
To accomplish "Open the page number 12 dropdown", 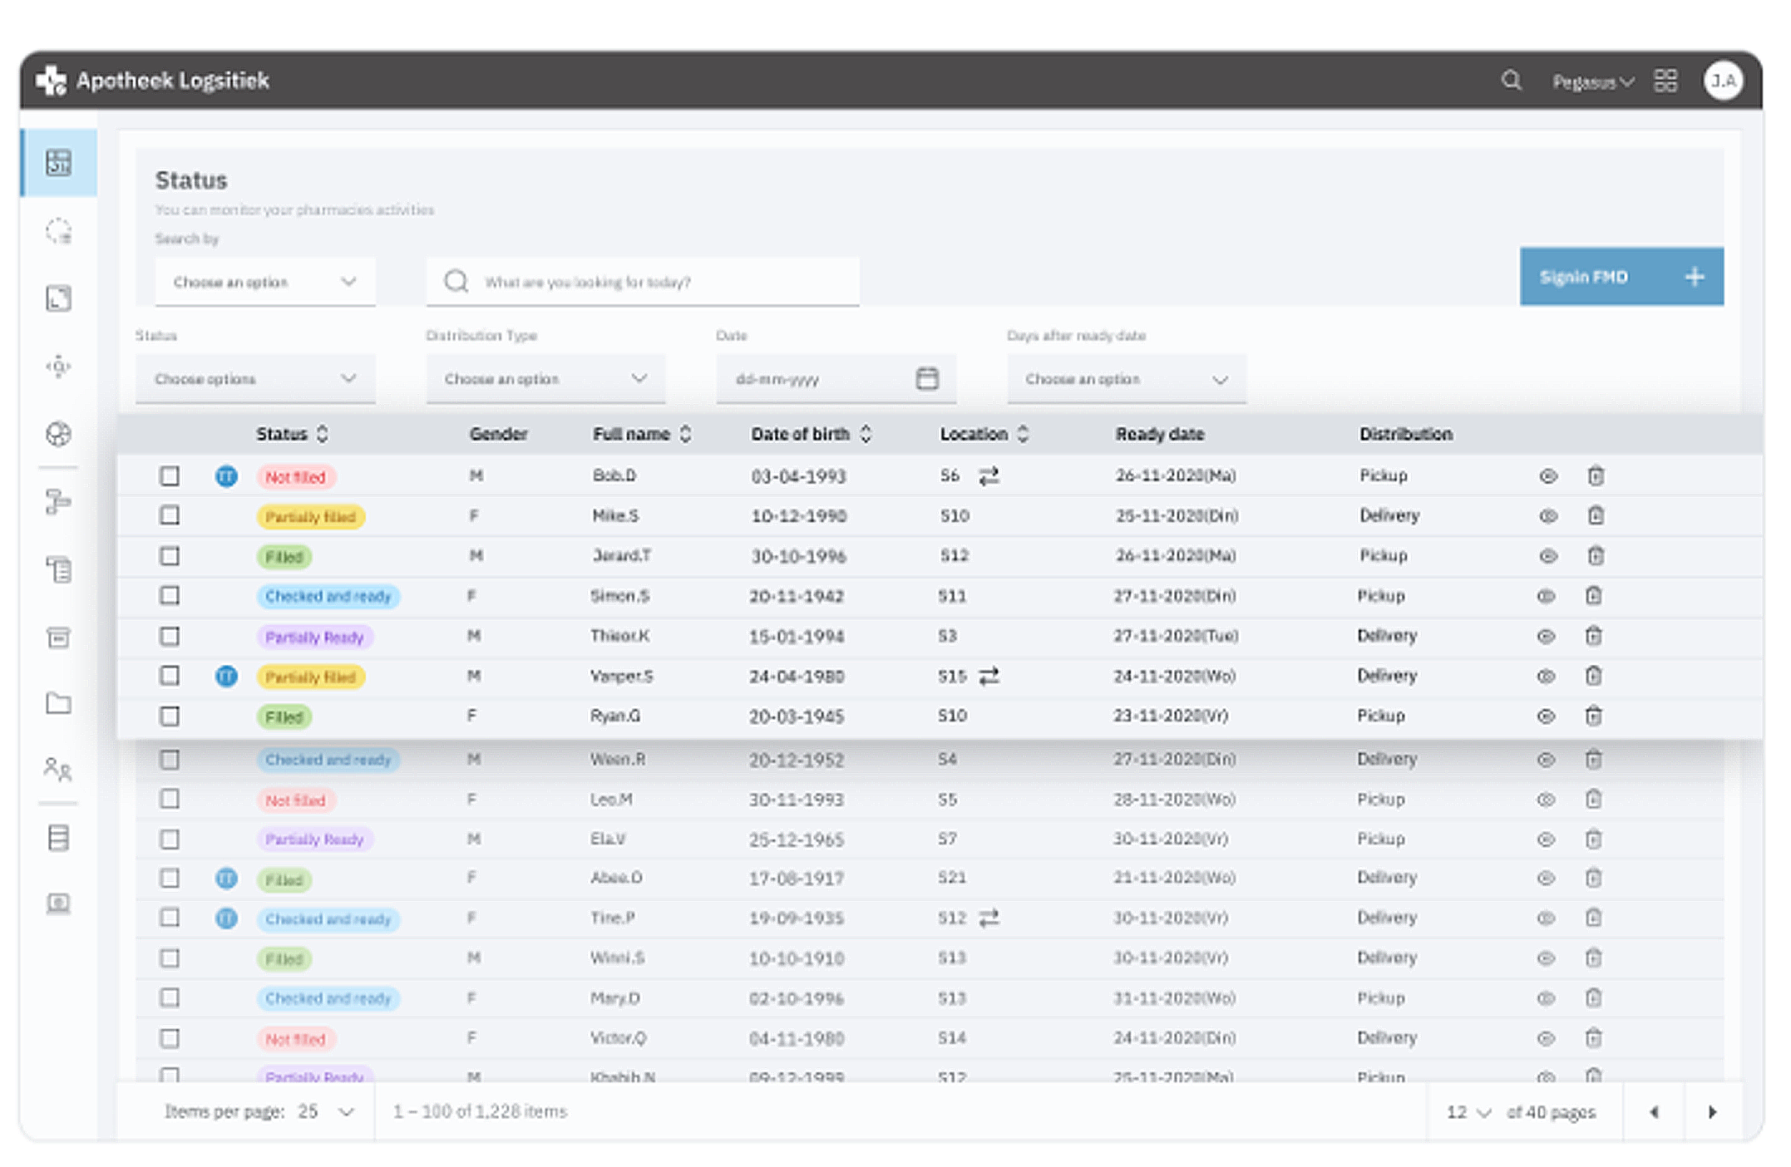I will pos(1469,1112).
